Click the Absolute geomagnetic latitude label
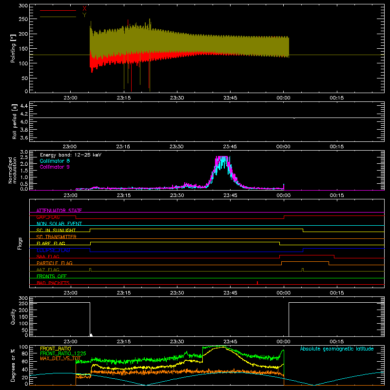390x390 pixels. pos(337,349)
